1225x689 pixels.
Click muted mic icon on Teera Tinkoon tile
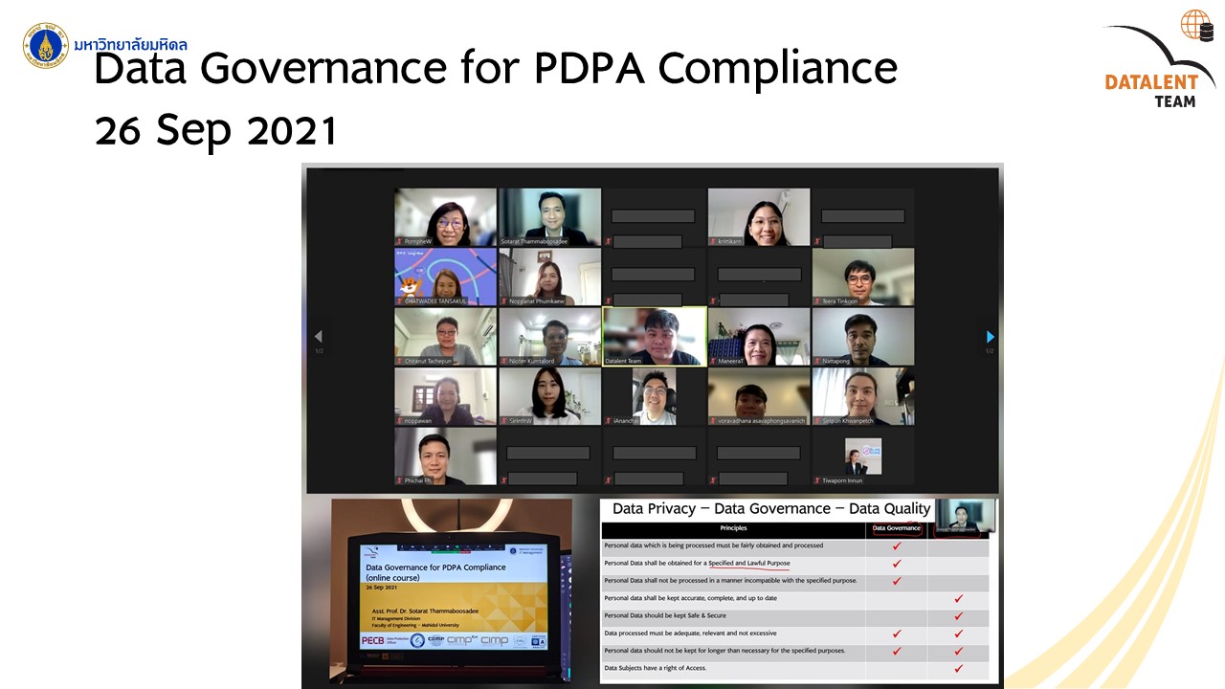pyautogui.click(x=817, y=301)
